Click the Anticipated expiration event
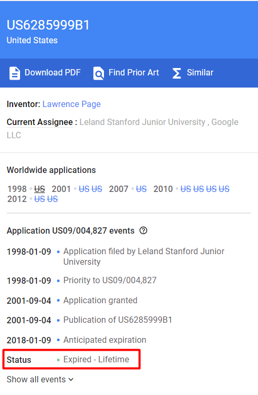This screenshot has height=395, width=258. (x=104, y=340)
